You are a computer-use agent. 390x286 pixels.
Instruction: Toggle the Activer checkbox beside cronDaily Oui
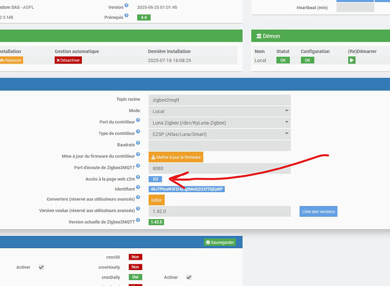click(x=189, y=277)
